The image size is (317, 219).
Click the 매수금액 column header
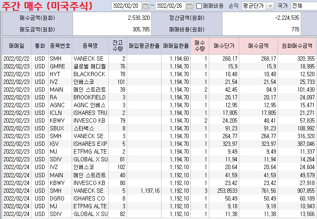tap(259, 46)
